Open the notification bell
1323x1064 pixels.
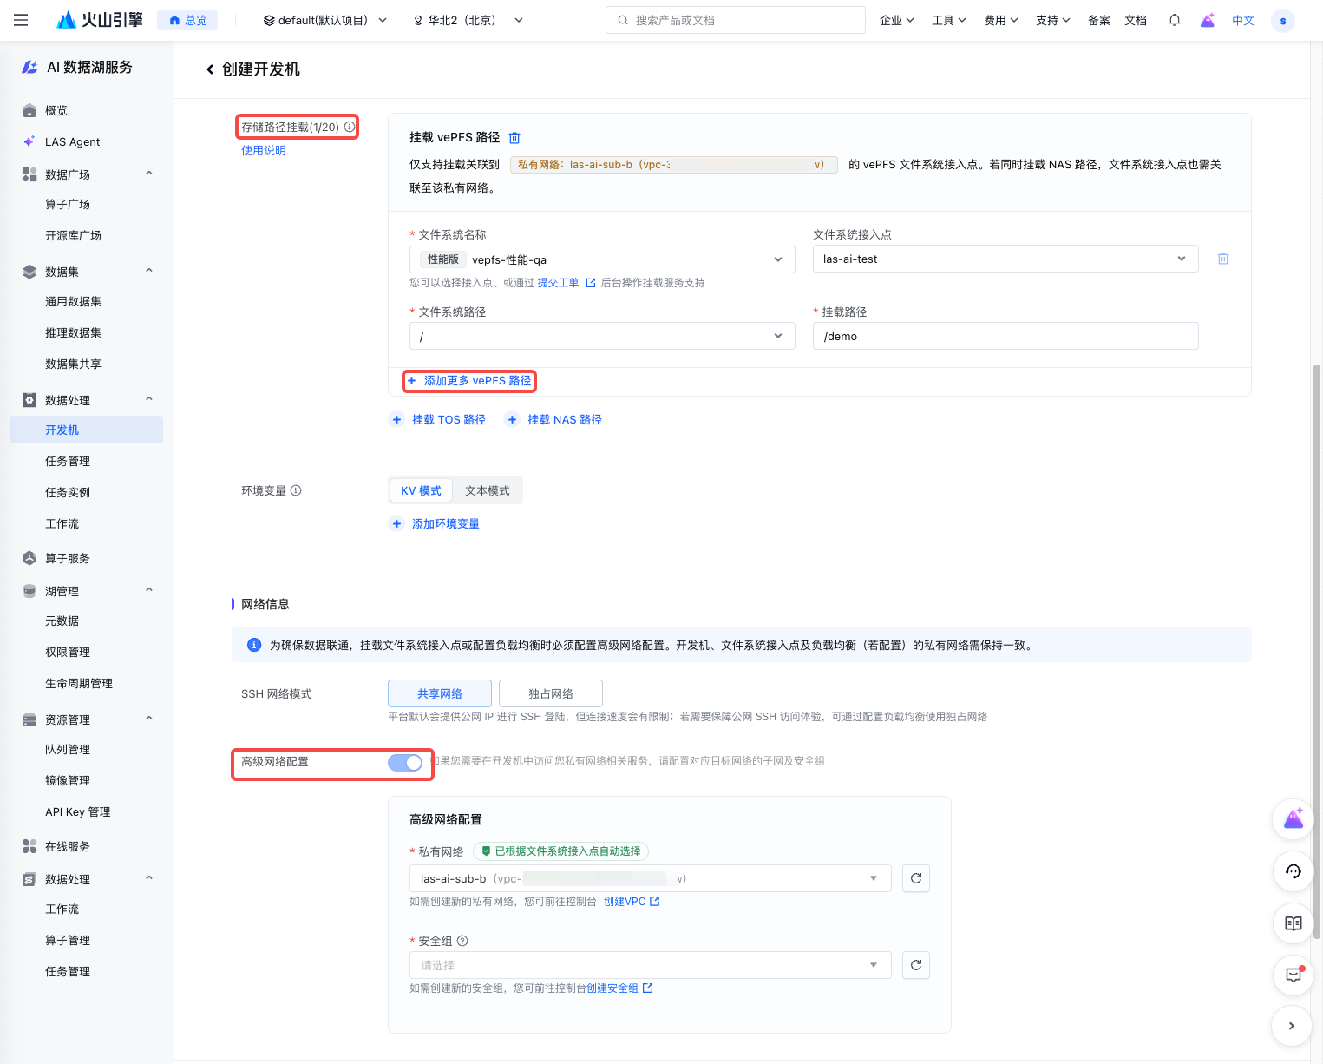pyautogui.click(x=1174, y=20)
